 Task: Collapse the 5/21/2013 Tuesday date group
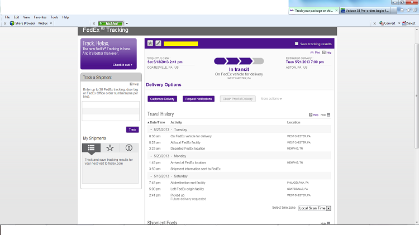click(151, 129)
